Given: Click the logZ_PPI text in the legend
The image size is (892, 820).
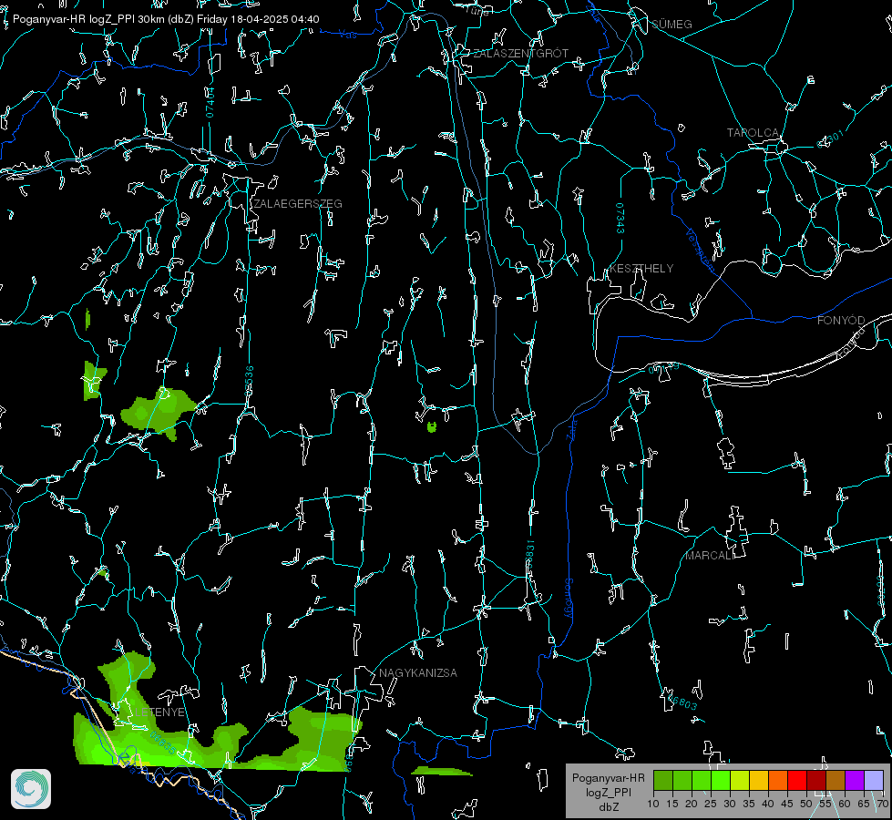Looking at the screenshot, I should coord(608,792).
